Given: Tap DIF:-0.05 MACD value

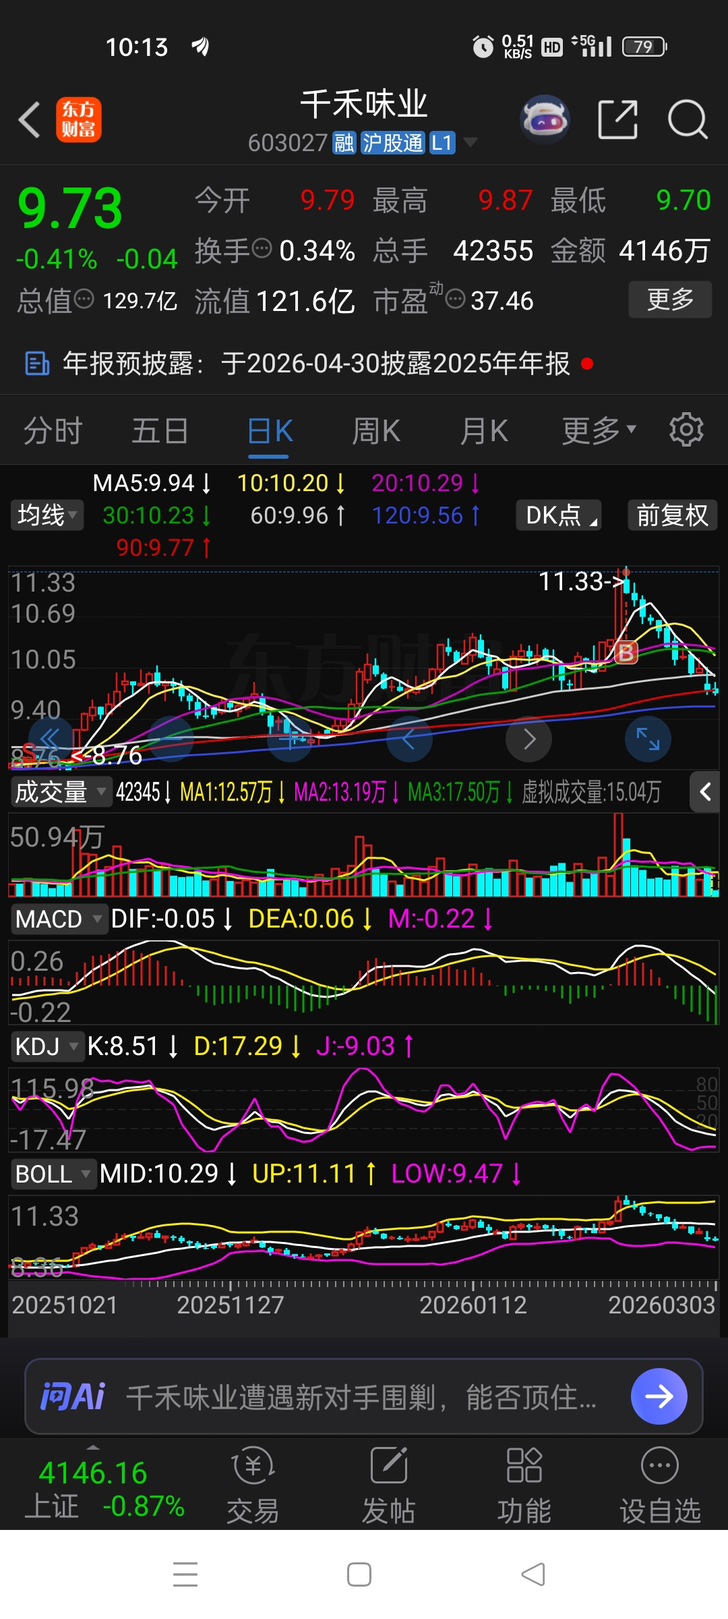Looking at the screenshot, I should [x=172, y=919].
